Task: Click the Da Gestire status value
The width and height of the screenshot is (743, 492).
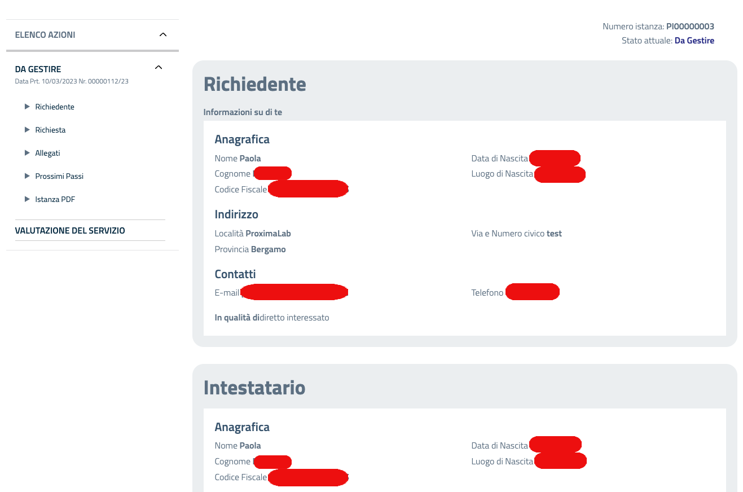Action: (694, 41)
